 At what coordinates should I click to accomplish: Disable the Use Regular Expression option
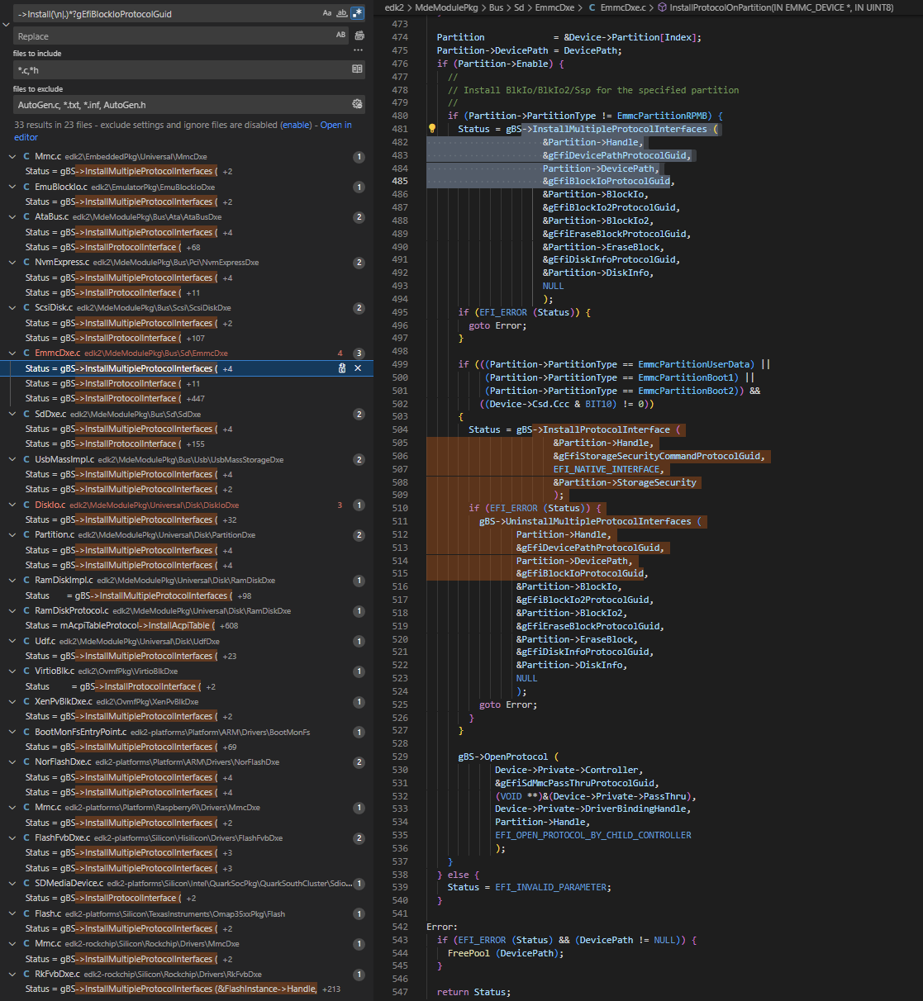tap(357, 13)
